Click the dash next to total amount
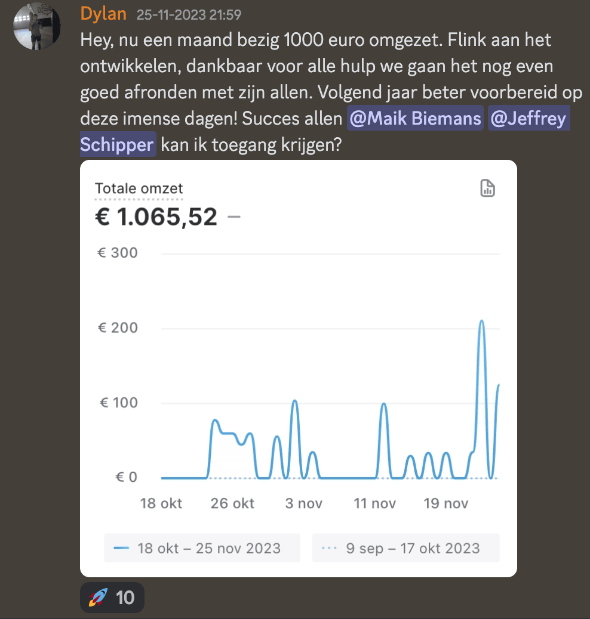 click(x=234, y=217)
